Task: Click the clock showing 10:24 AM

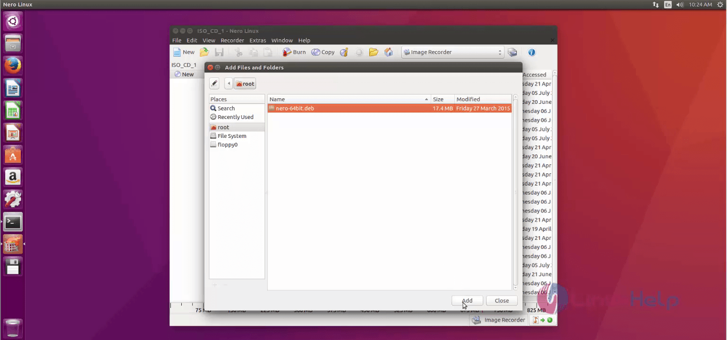Action: tap(700, 4)
